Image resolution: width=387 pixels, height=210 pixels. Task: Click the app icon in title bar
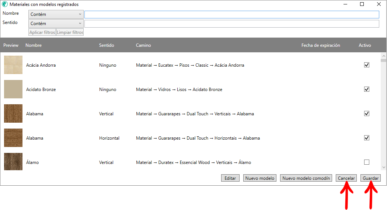(5, 4)
